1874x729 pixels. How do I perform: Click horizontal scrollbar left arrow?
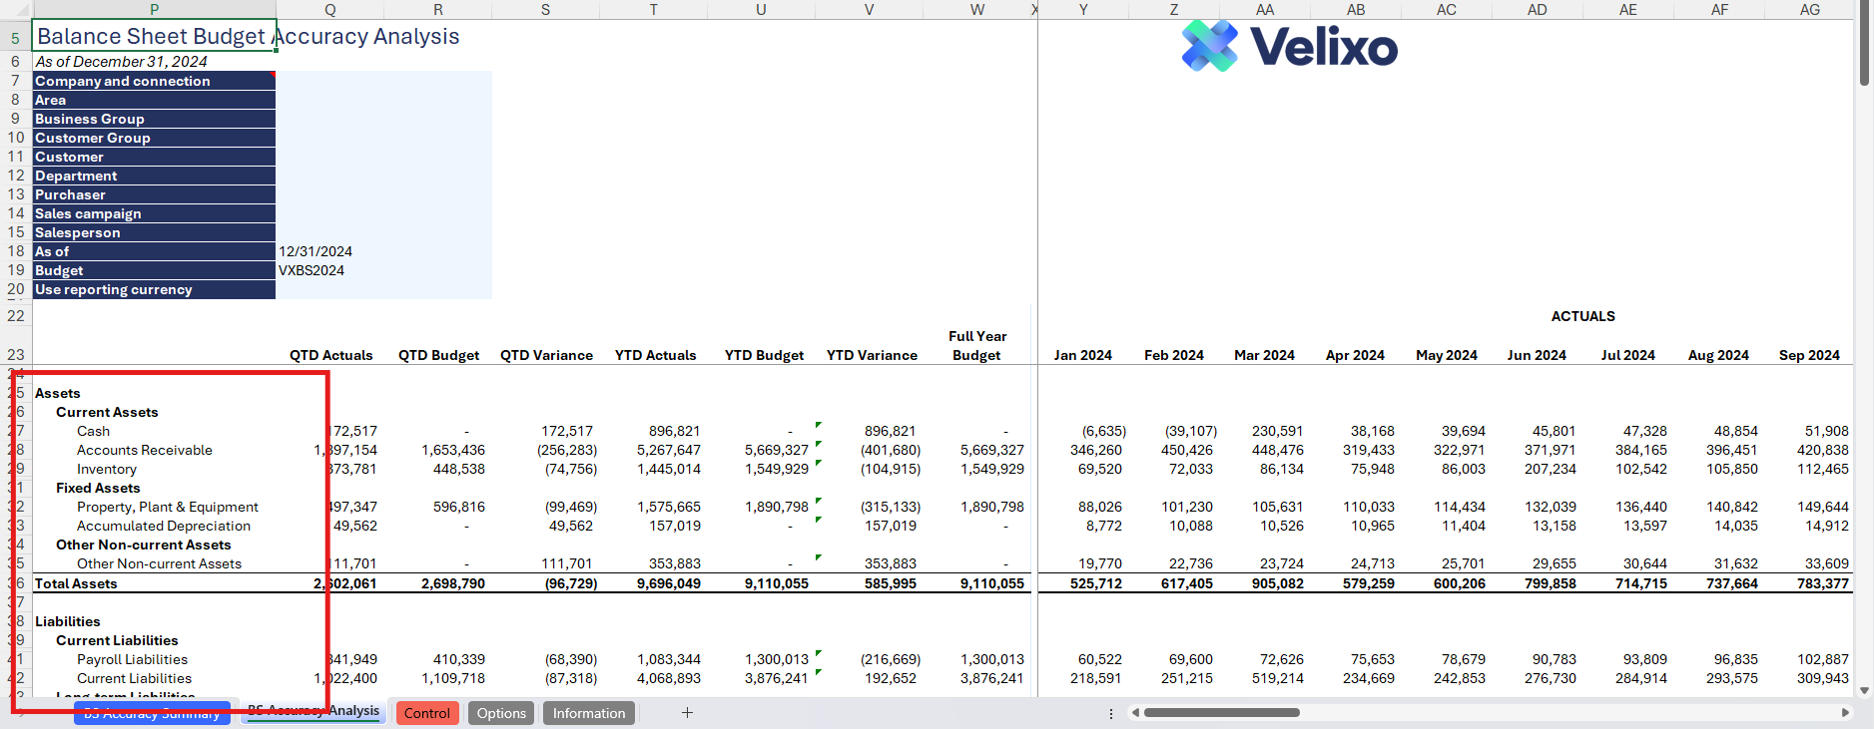pyautogui.click(x=1134, y=712)
